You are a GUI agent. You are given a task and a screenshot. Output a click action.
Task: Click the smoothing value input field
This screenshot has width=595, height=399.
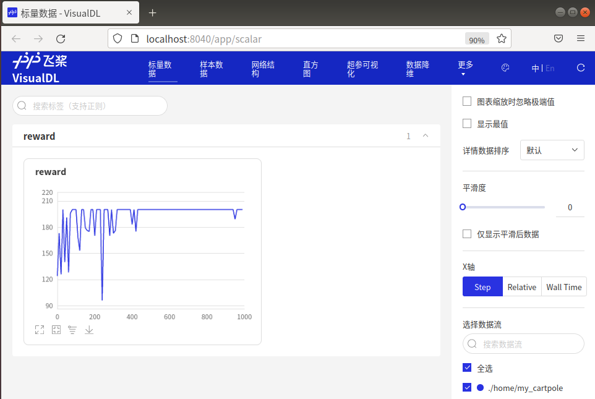tap(570, 207)
